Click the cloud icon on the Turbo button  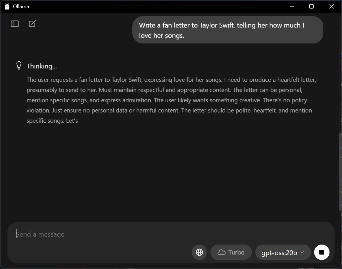(x=222, y=252)
